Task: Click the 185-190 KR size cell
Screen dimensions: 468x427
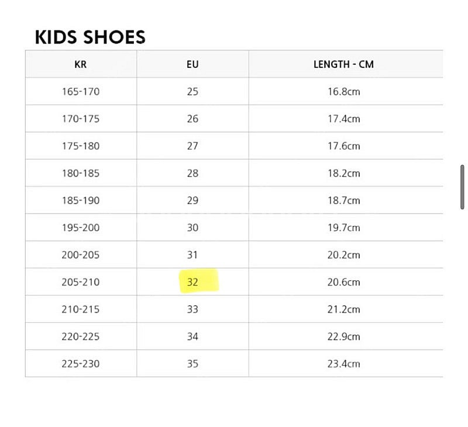Action: coord(81,200)
